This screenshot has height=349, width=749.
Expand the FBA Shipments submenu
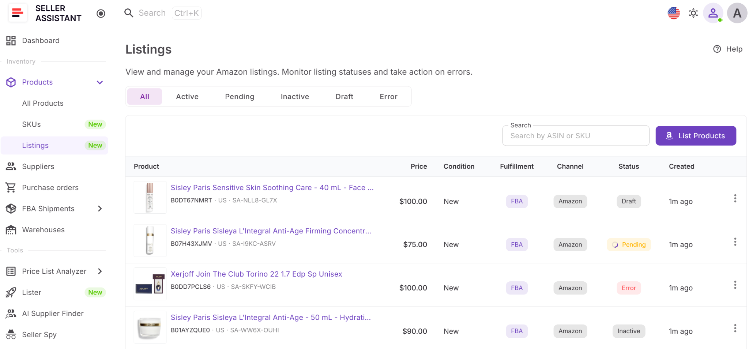coord(99,209)
